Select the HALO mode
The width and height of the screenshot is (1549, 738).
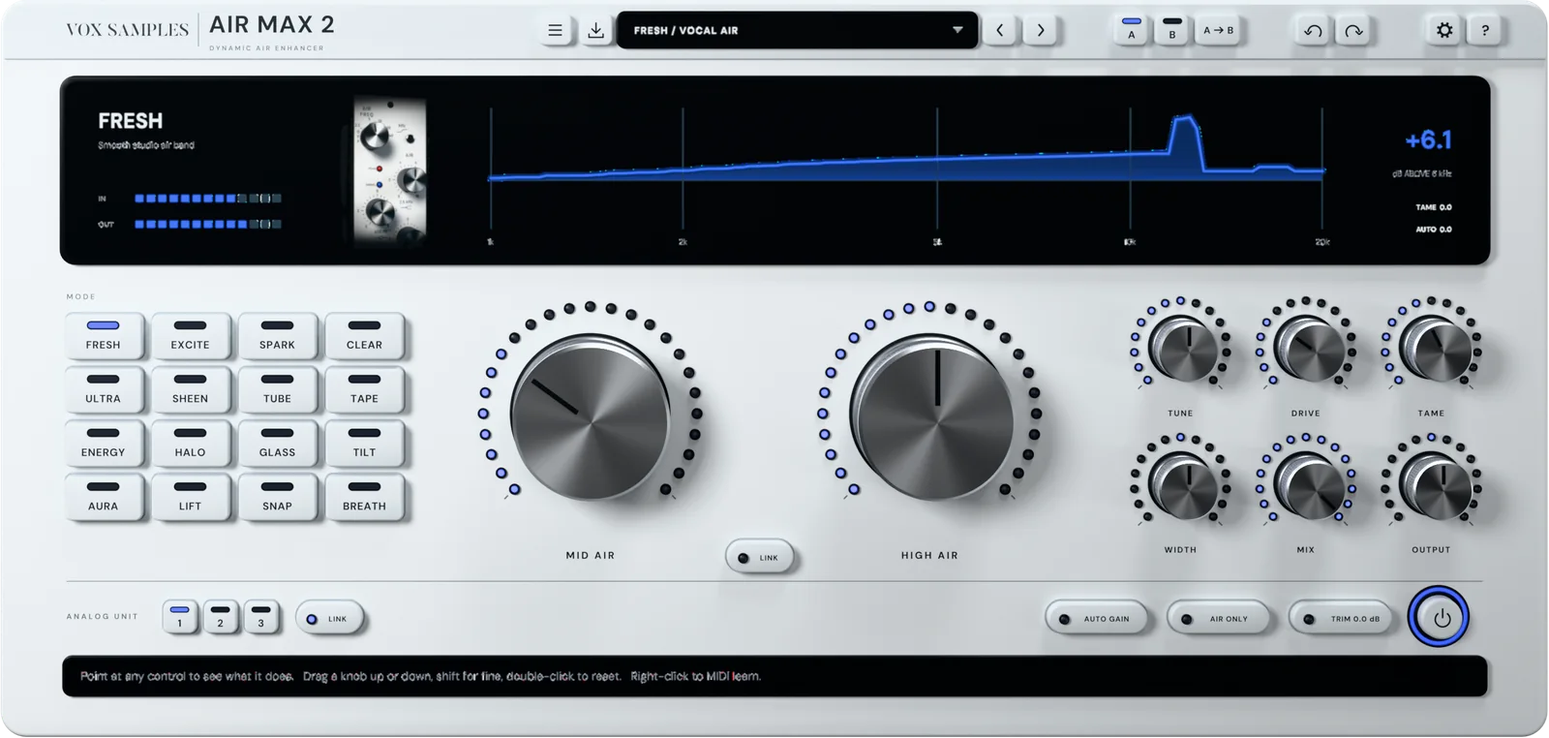(191, 443)
